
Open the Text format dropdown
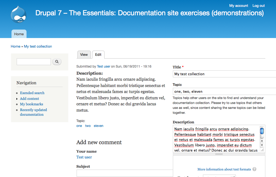tap(219, 176)
